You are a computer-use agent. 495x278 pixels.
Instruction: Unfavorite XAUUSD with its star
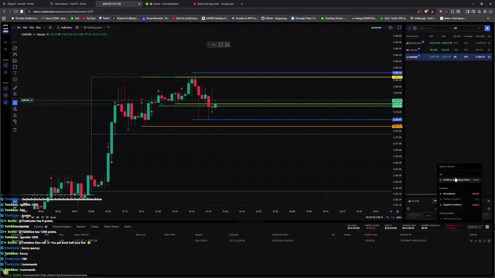(419, 56)
